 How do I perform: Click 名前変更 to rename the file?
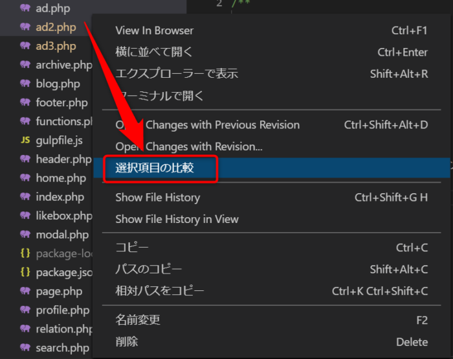click(x=138, y=320)
